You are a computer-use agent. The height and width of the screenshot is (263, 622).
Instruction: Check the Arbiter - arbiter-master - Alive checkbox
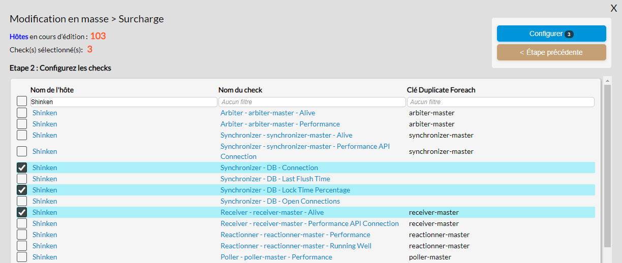coord(22,113)
